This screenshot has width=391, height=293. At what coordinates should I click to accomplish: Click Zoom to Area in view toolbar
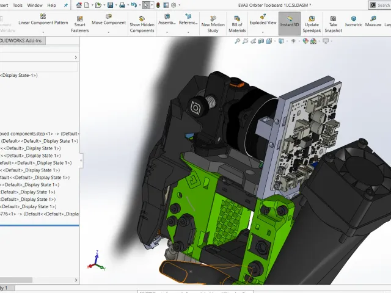click(x=246, y=41)
